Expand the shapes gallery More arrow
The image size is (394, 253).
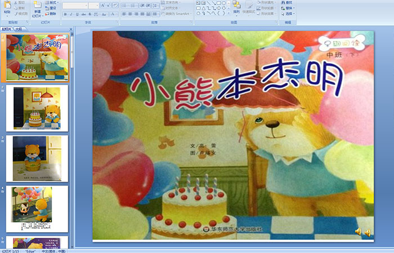229,14
